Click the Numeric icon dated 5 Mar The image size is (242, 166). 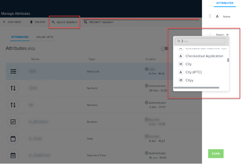tap(13, 105)
